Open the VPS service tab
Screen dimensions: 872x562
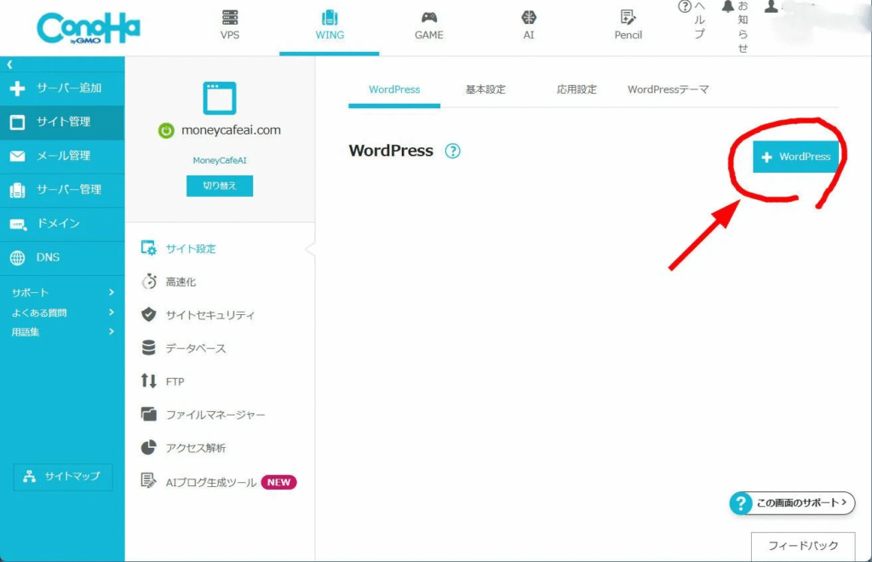tap(230, 26)
